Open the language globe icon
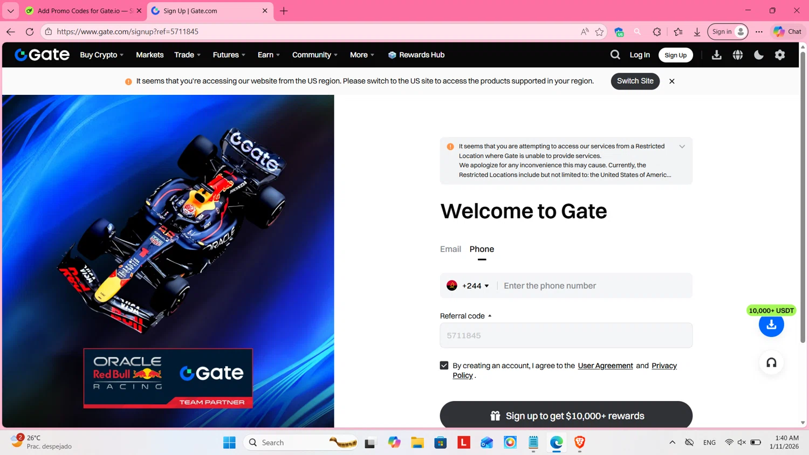Viewport: 809px width, 455px height. [x=738, y=55]
